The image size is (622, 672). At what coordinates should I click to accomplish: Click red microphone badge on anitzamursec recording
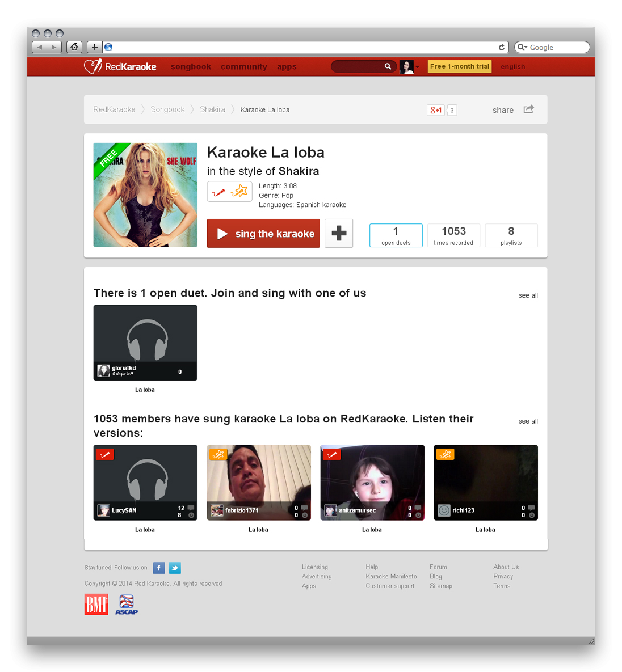pyautogui.click(x=331, y=455)
